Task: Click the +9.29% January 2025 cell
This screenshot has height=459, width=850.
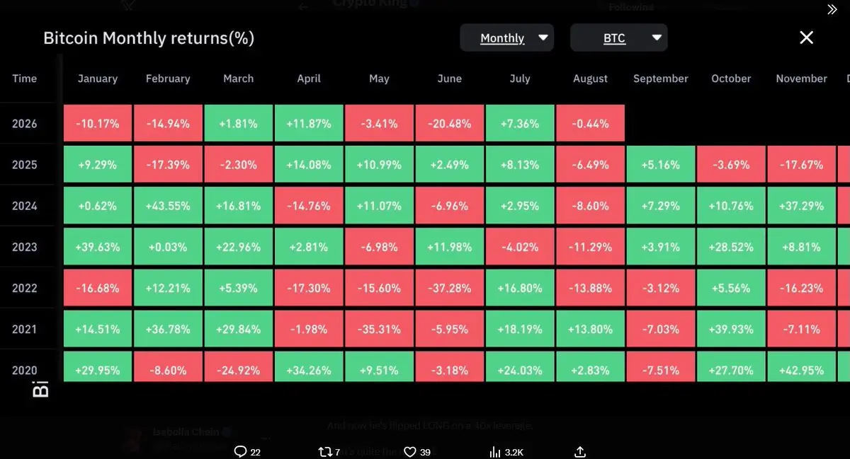Action: pos(98,165)
